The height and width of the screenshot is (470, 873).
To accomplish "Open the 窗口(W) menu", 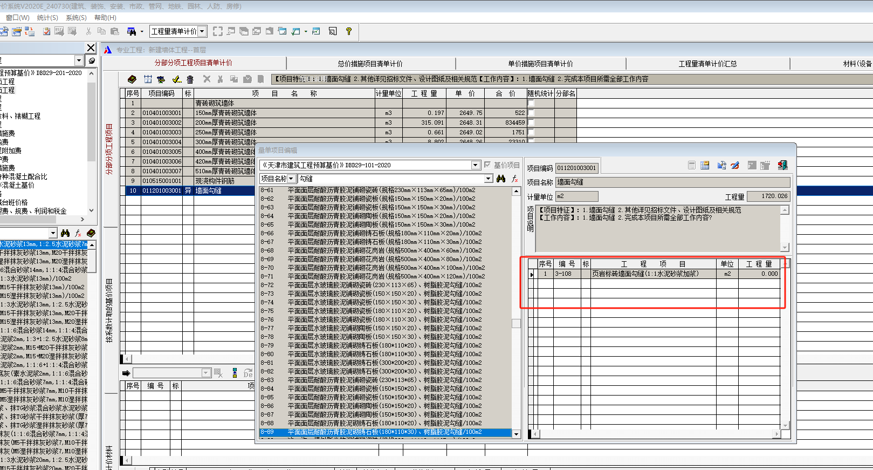I will click(x=18, y=18).
